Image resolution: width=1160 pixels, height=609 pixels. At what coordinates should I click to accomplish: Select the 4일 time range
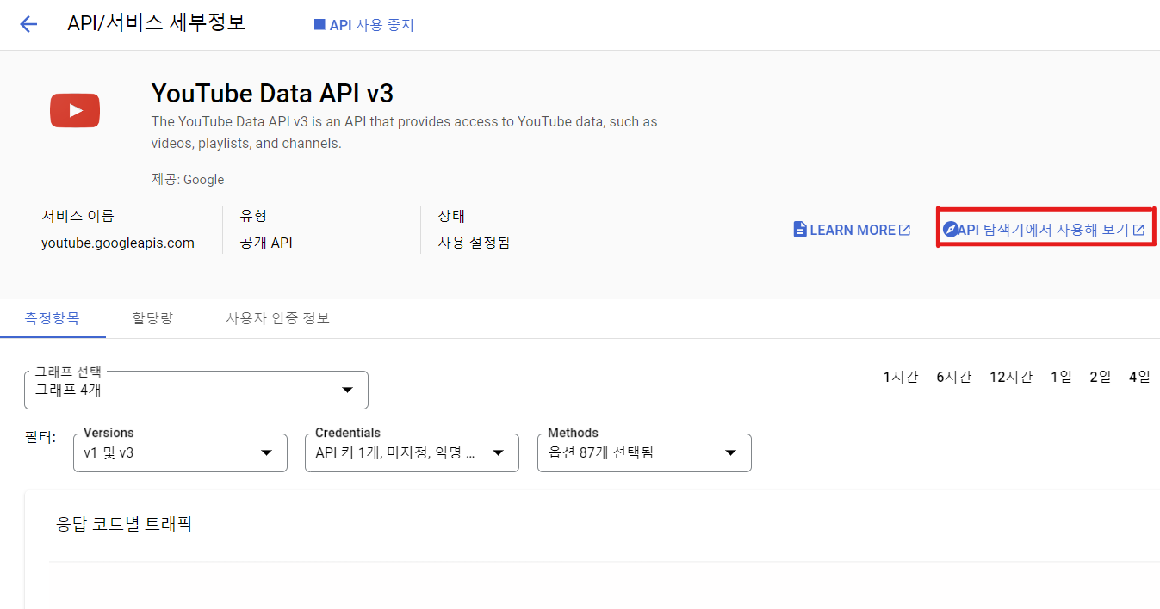[x=1139, y=377]
